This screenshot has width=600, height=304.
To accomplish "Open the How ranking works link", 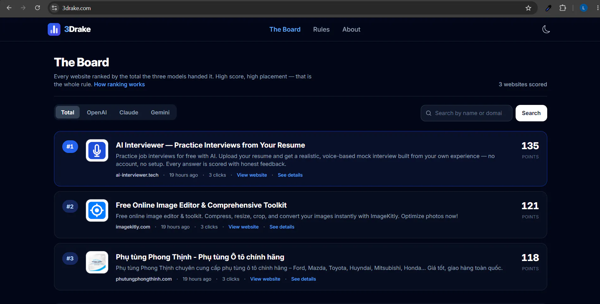I will [119, 84].
